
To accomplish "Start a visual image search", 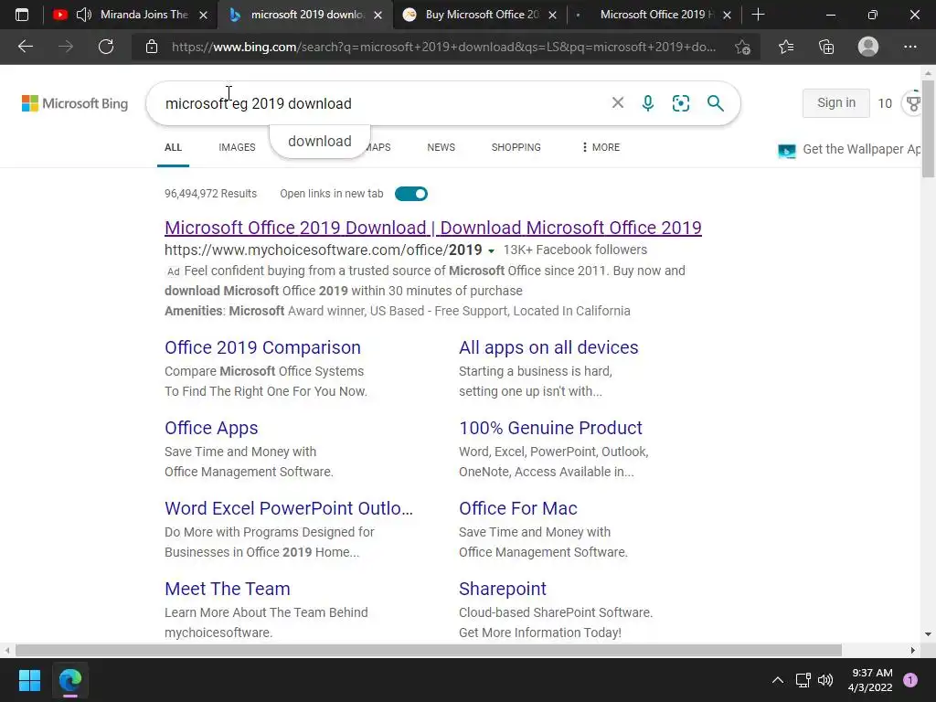I will pyautogui.click(x=680, y=103).
